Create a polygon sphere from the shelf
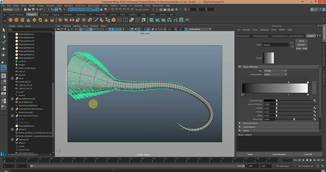The width and height of the screenshot is (326, 172). [10, 20]
